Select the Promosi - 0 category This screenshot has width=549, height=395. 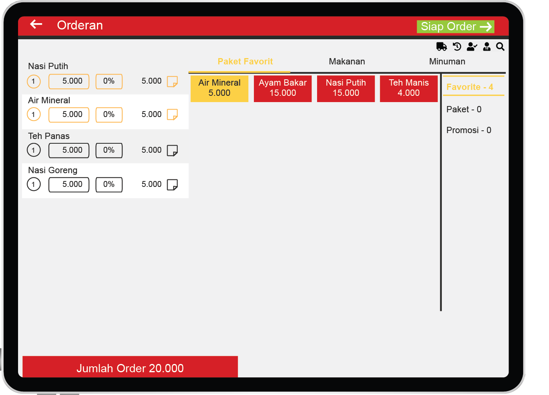(469, 130)
